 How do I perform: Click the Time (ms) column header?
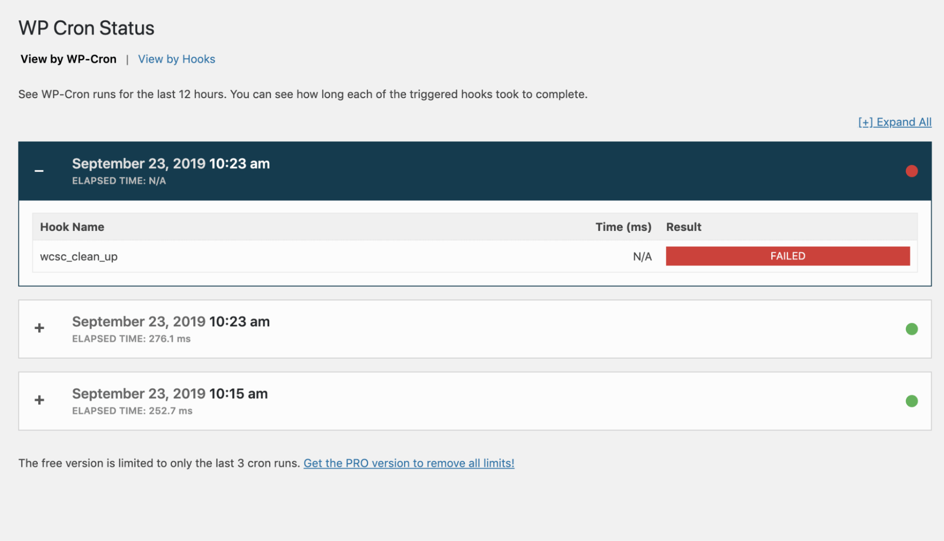tap(623, 227)
